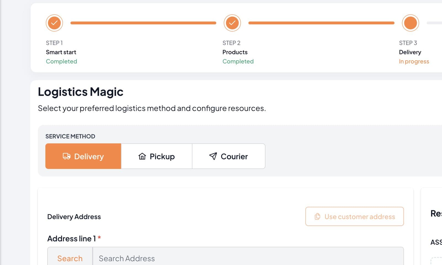Click the STEP 2 caption text
Viewport: 442px width, 265px height.
click(231, 43)
